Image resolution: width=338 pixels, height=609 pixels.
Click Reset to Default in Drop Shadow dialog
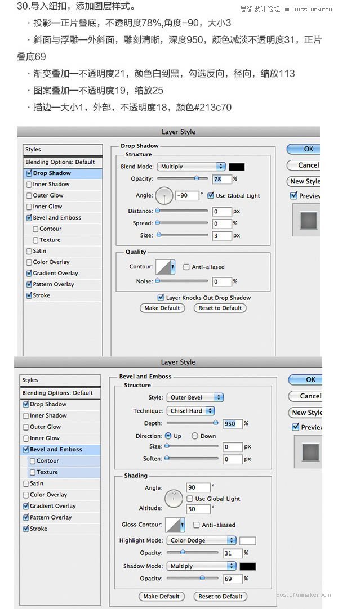[220, 308]
